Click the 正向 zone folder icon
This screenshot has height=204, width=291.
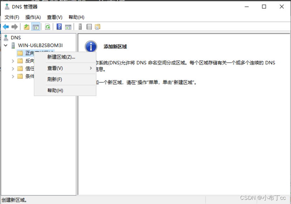pyautogui.click(x=20, y=53)
